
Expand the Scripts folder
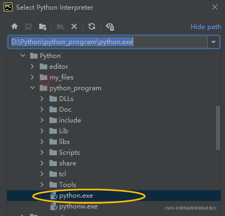(42, 153)
